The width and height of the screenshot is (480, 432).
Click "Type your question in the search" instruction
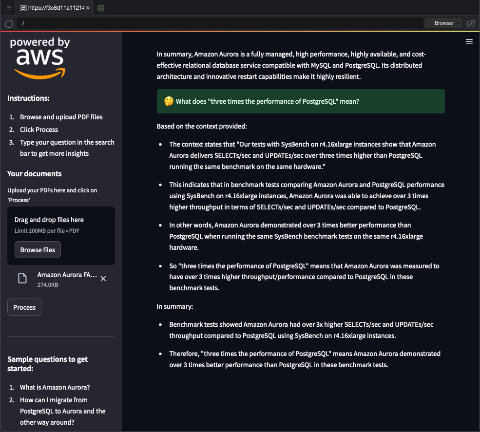67,148
